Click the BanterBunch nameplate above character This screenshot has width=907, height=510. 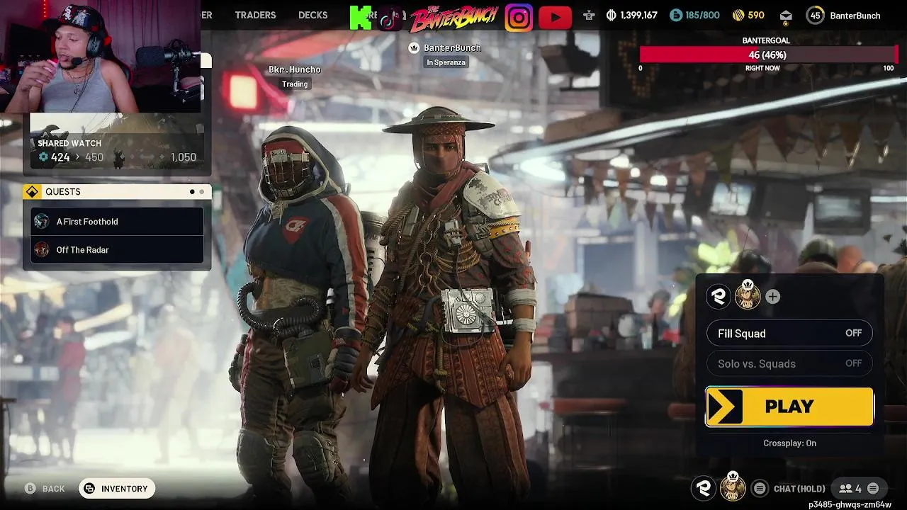pyautogui.click(x=452, y=47)
